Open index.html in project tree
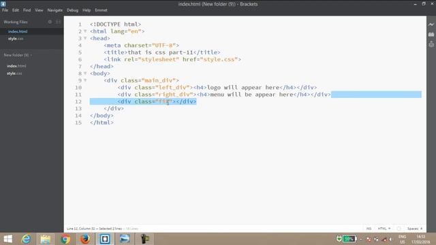The height and width of the screenshot is (245, 436). (16, 66)
